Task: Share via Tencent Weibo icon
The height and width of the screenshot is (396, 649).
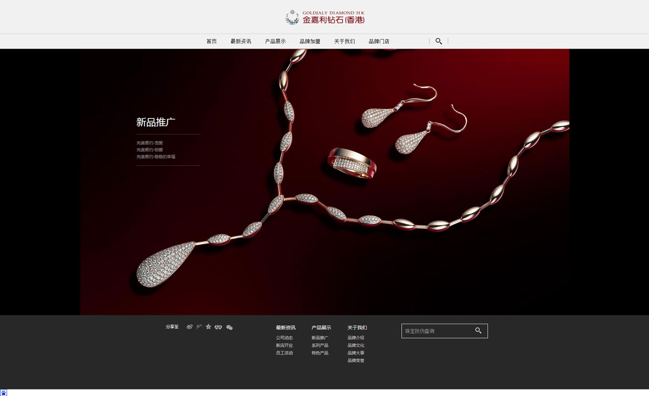Action: [199, 327]
